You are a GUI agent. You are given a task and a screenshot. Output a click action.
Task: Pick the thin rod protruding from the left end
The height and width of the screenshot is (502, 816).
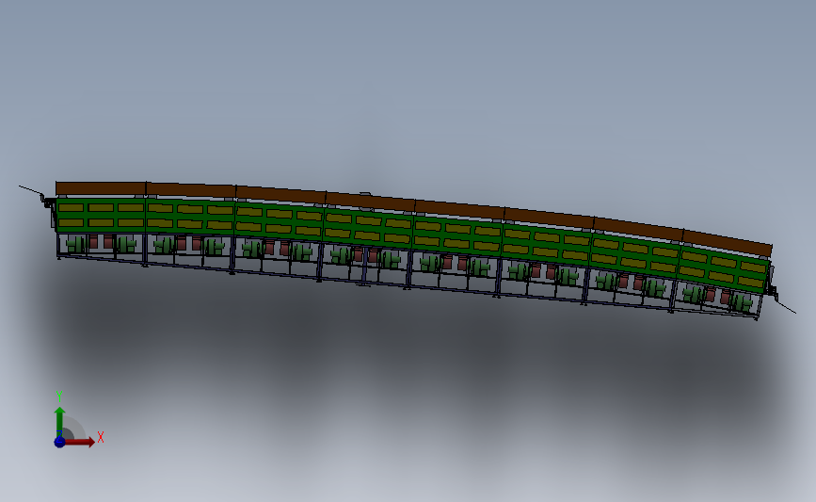pyautogui.click(x=32, y=190)
